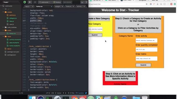Open category.js in the project tree

pyautogui.click(x=13, y=18)
